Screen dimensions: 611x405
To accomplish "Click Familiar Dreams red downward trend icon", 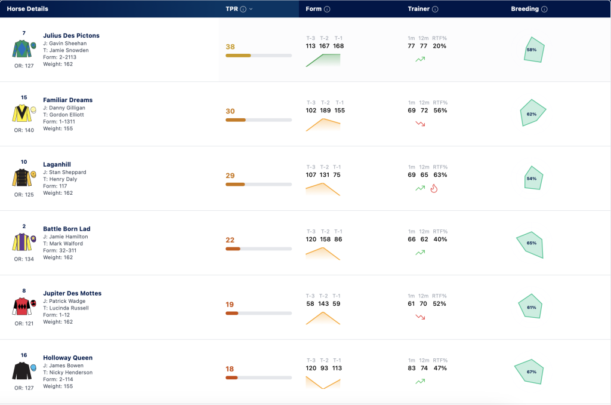I will 420,124.
